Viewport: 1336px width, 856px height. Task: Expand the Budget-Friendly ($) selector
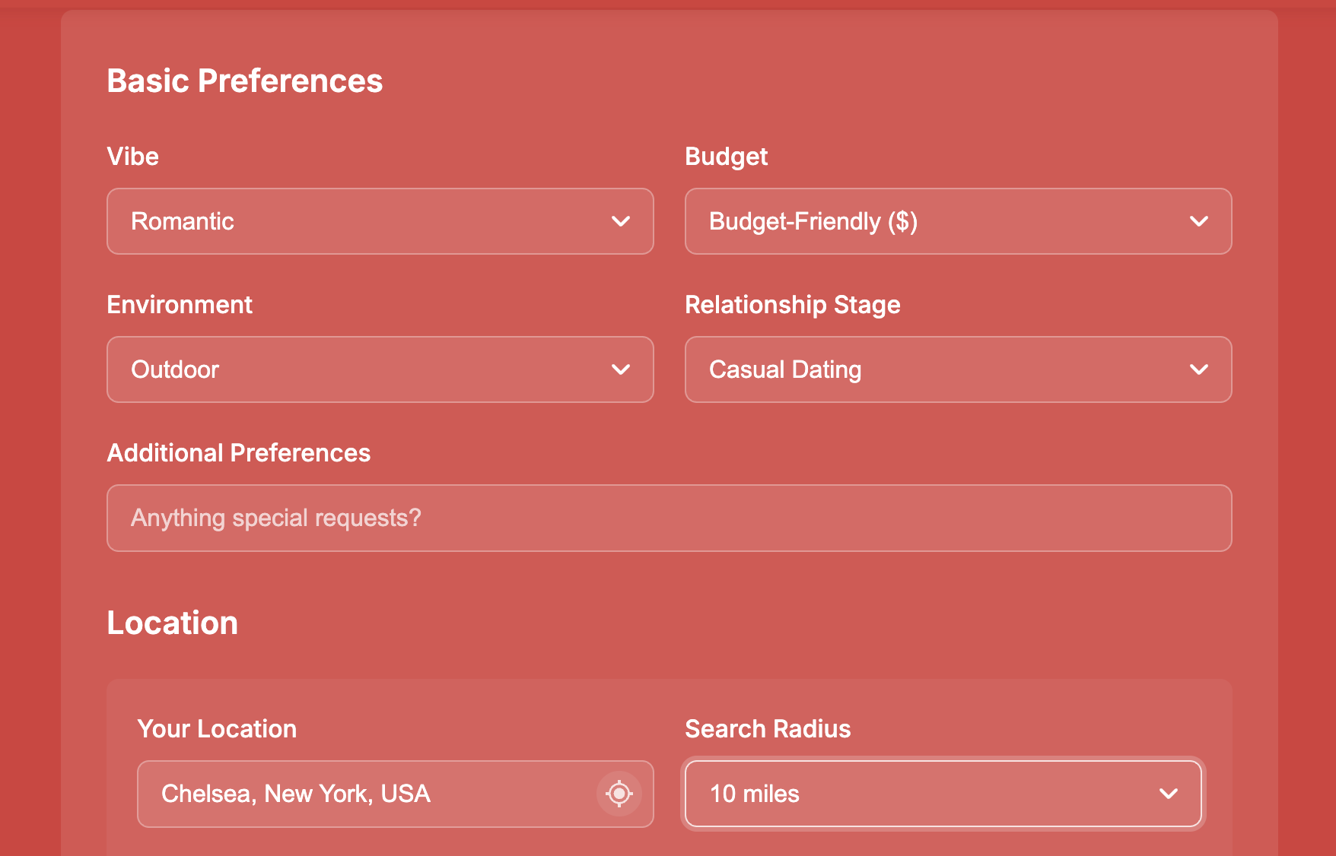(943, 221)
